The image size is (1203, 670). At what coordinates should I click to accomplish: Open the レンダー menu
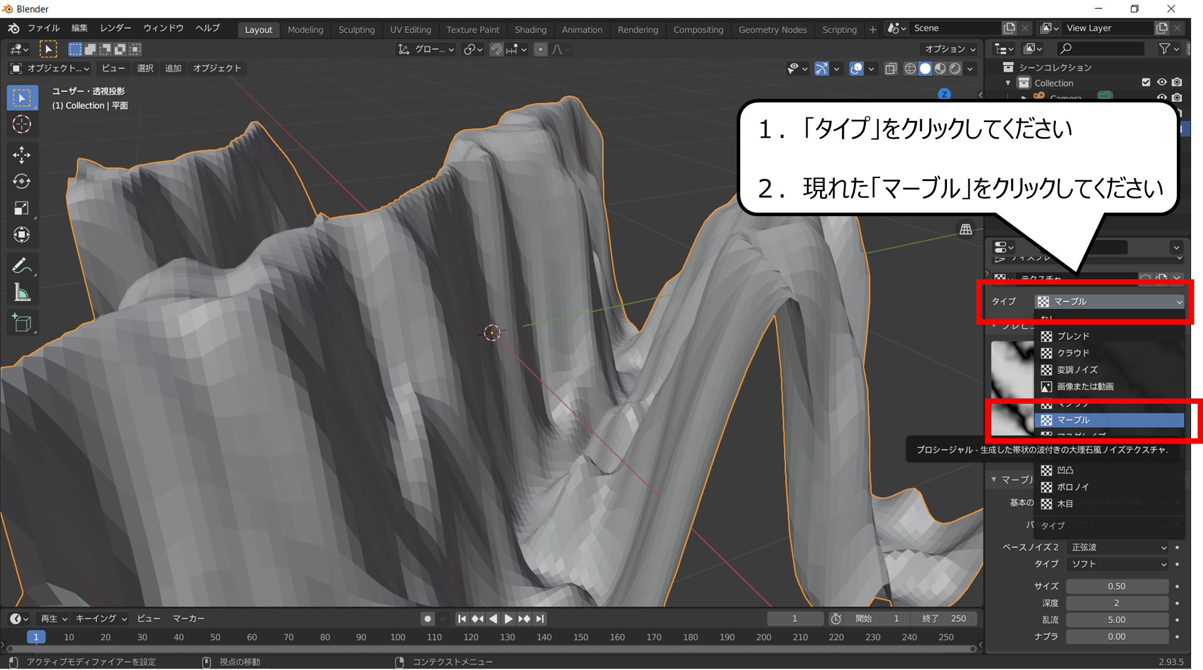(x=116, y=28)
